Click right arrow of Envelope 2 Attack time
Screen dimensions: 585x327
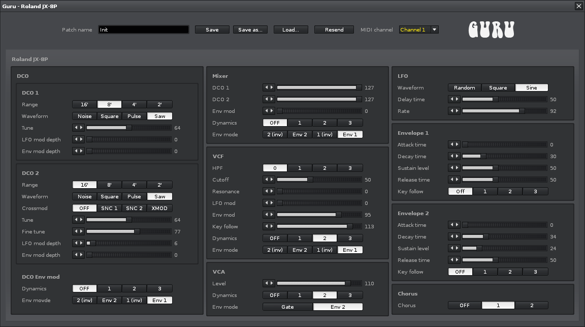tap(457, 225)
